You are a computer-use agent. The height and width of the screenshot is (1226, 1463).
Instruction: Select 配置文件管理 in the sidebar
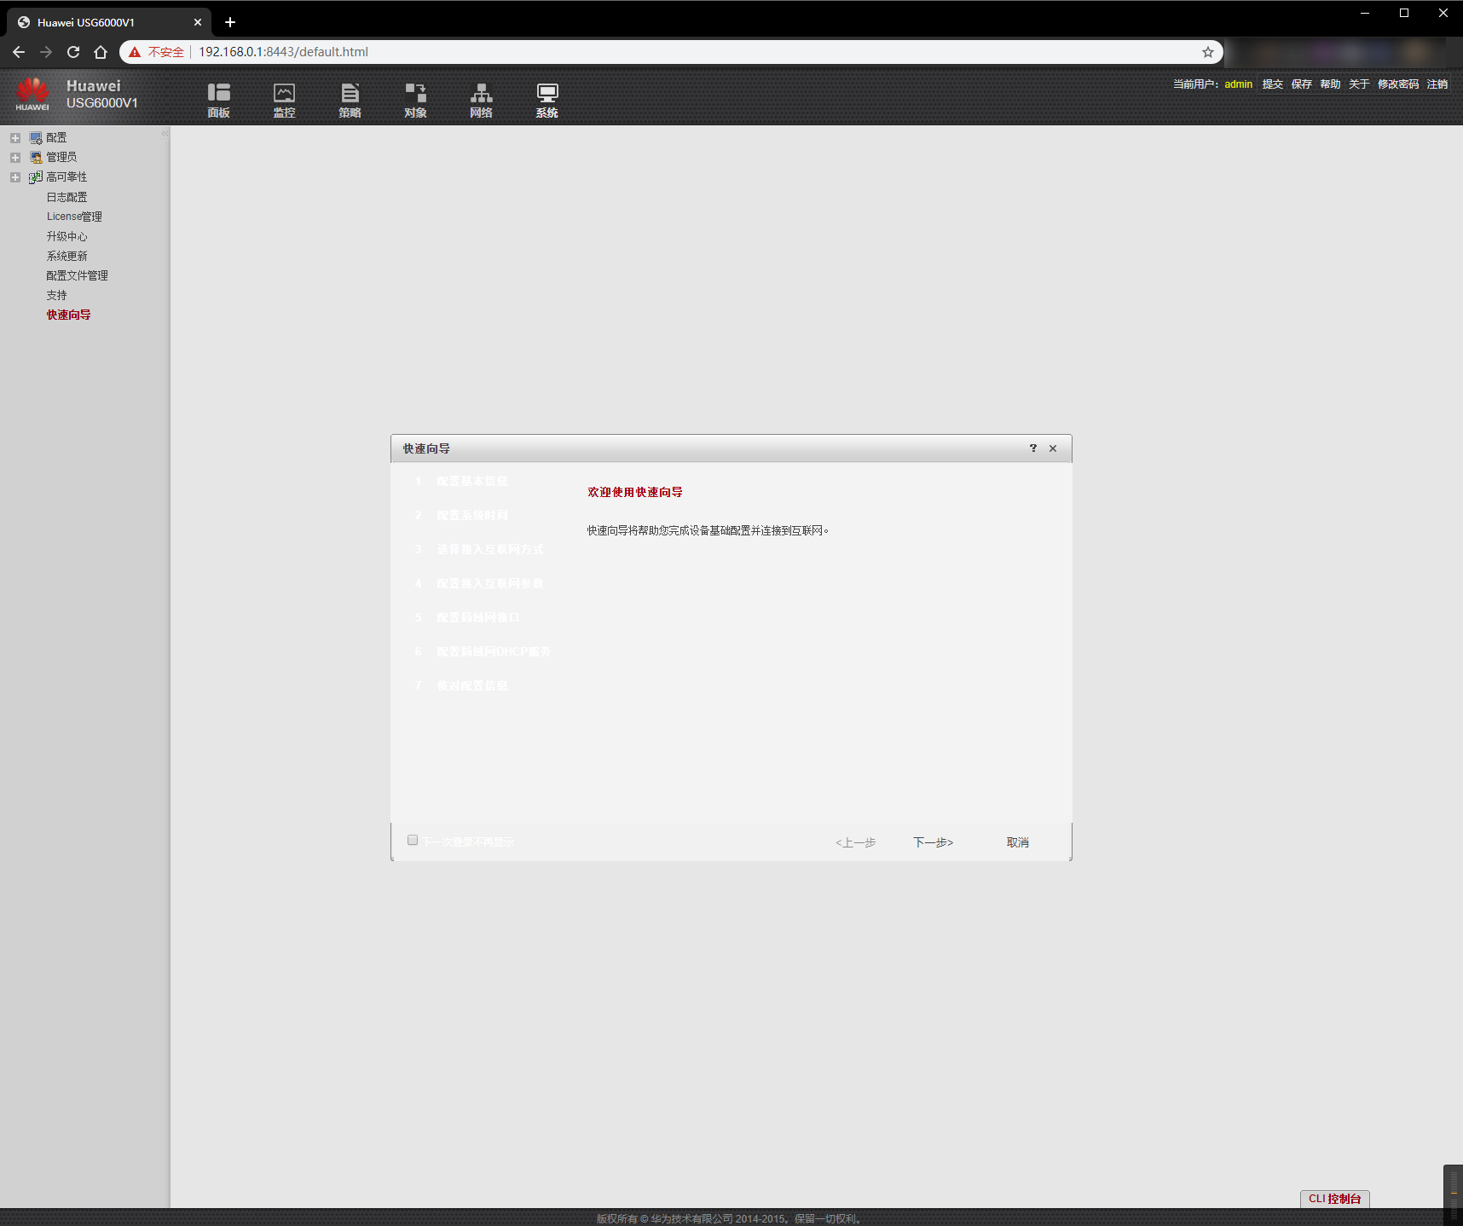(77, 275)
